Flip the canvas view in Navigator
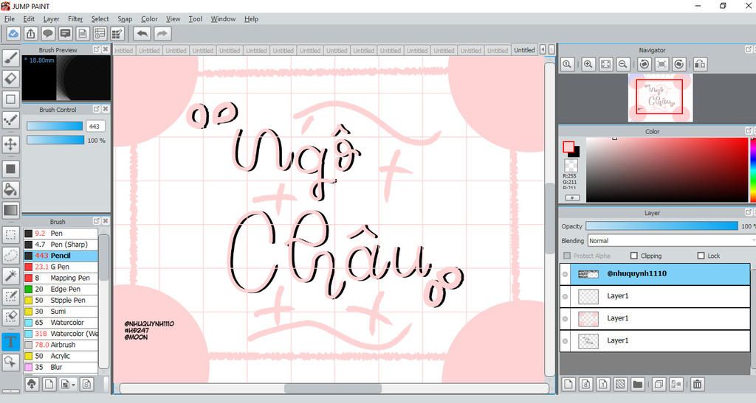Image resolution: width=756 pixels, height=403 pixels. click(x=700, y=64)
